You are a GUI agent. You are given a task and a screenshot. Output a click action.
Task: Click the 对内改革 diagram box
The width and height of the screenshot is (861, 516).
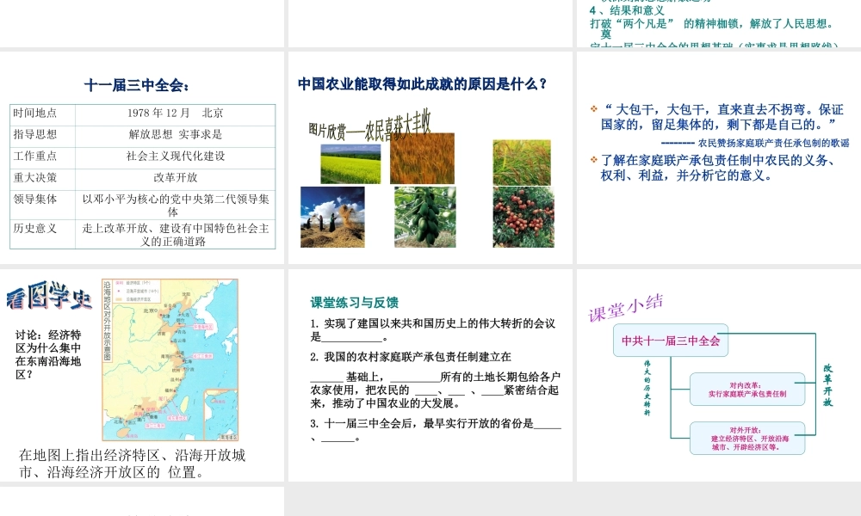(x=746, y=390)
